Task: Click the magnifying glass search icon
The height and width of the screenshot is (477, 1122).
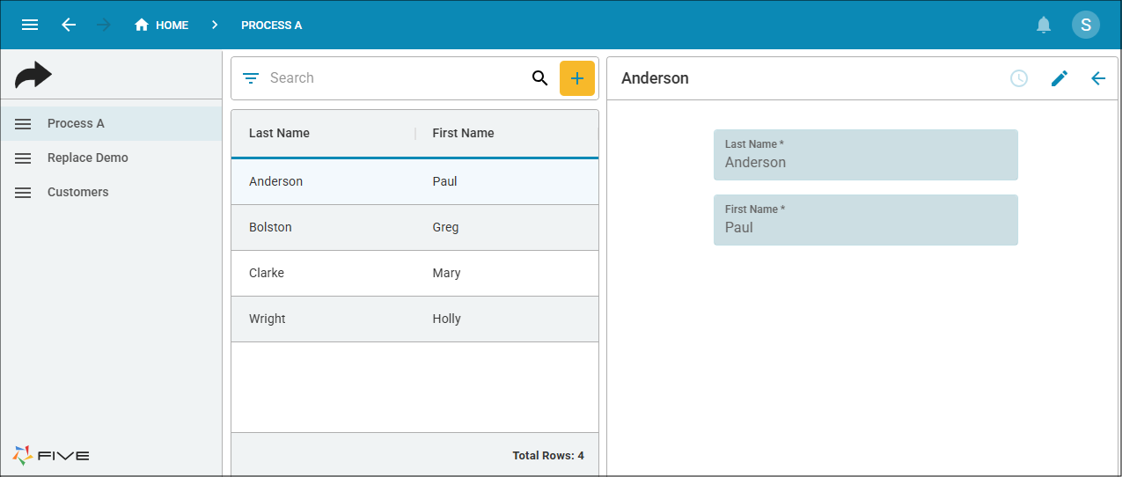Action: pyautogui.click(x=540, y=78)
